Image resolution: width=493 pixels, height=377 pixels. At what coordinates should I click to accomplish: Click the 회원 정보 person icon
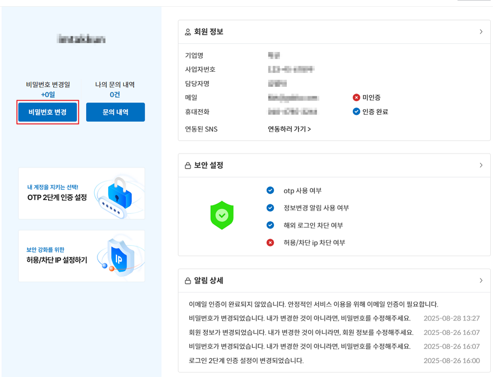(x=188, y=32)
